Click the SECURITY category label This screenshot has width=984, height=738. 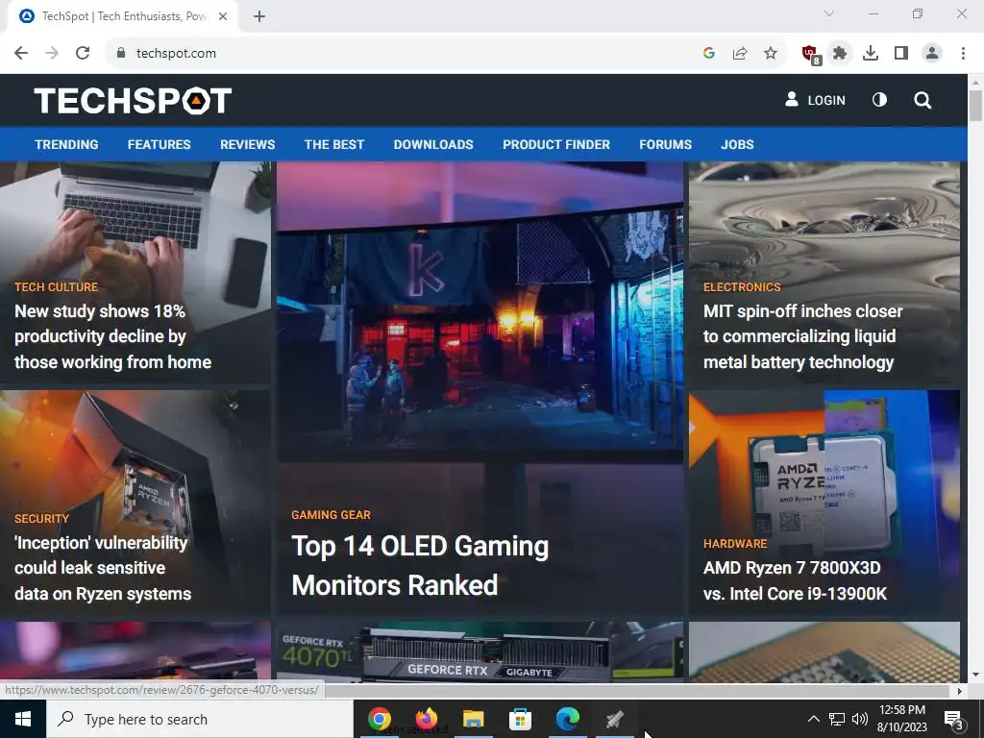[41, 518]
